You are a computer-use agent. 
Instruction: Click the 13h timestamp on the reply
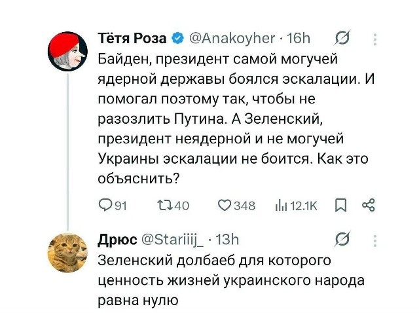[227, 239]
